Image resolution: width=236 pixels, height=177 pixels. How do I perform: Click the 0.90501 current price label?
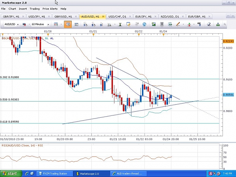tap(228, 95)
